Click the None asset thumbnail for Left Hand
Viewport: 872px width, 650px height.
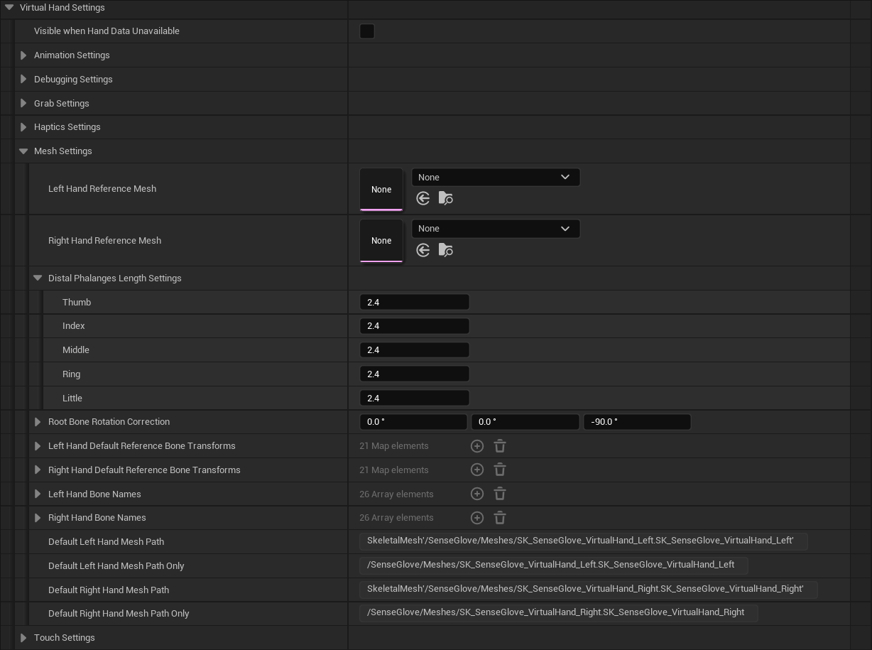(381, 189)
